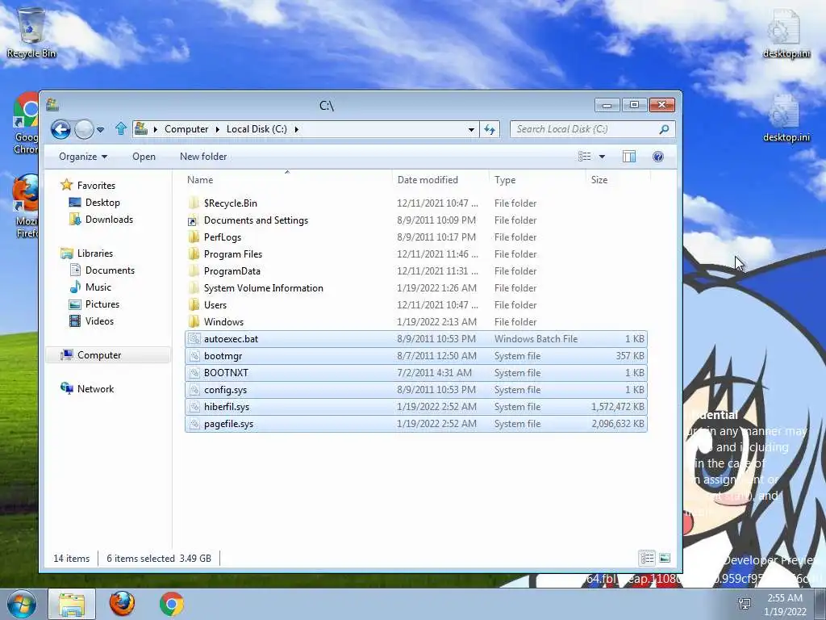Click the hiberfil.sys file name

pyautogui.click(x=227, y=407)
